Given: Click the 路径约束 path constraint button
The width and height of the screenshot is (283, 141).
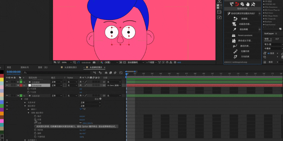Looking at the screenshot, I should click(x=242, y=46).
